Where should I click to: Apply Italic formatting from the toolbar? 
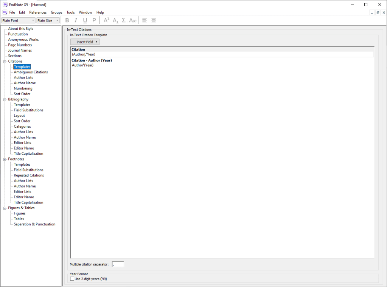pyautogui.click(x=76, y=20)
